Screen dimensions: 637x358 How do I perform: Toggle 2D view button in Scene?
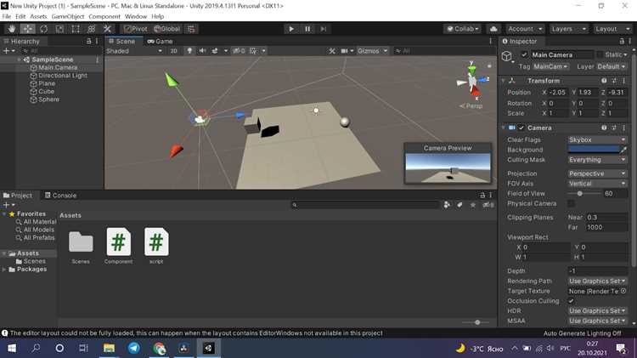tap(173, 51)
